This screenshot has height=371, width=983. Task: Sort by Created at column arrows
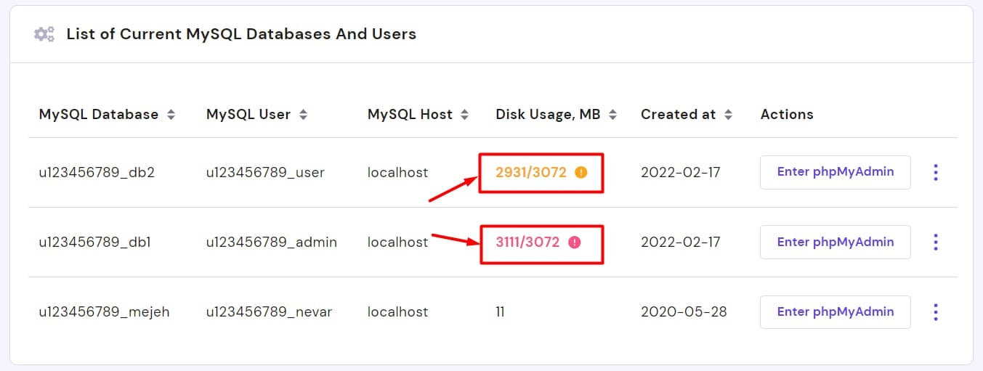(729, 115)
